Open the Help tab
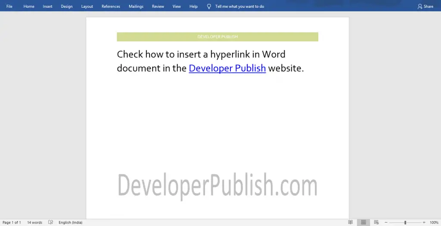The image size is (441, 226). 193,6
